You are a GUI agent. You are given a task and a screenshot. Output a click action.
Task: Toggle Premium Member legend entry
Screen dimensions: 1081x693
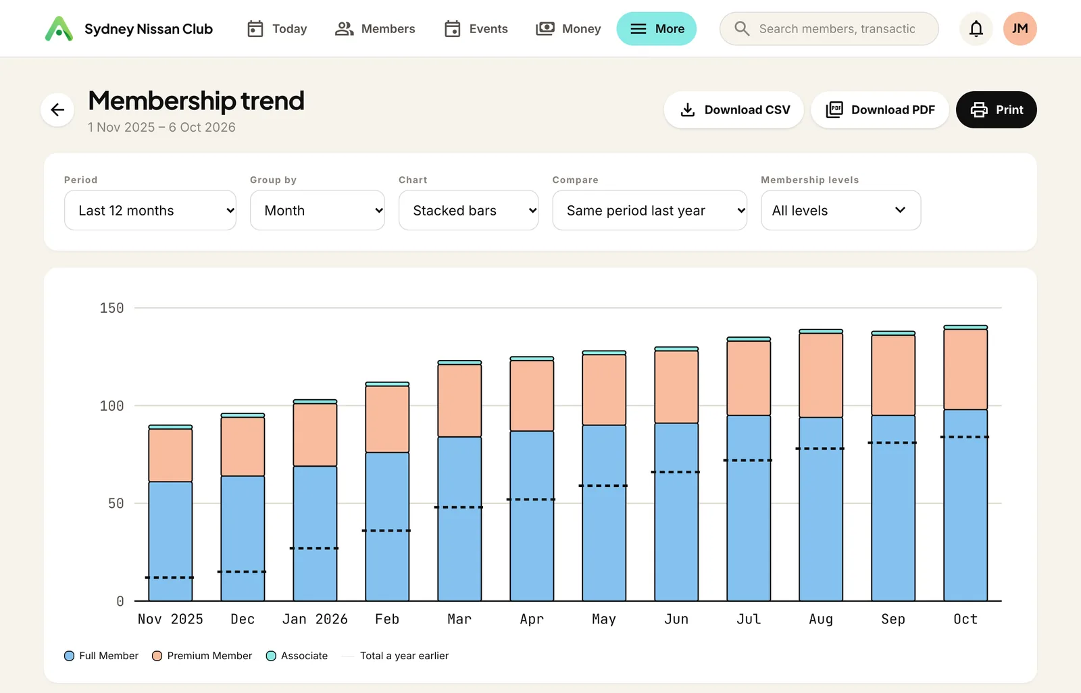pyautogui.click(x=202, y=656)
